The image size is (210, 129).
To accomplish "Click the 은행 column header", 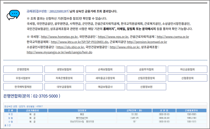I will (x=10, y=111).
